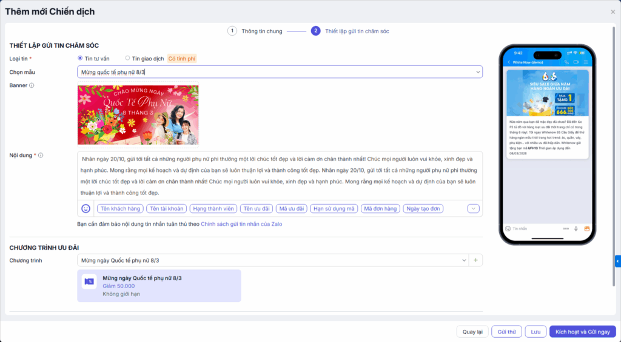
Task: Expand the Chương trình dropdown list
Action: point(271,260)
